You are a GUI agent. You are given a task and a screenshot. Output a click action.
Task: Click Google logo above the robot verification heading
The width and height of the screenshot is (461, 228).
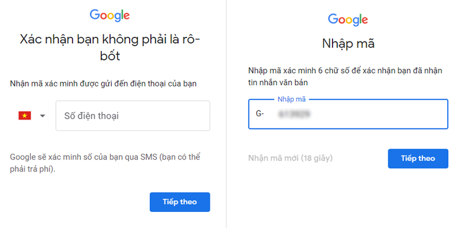(109, 16)
